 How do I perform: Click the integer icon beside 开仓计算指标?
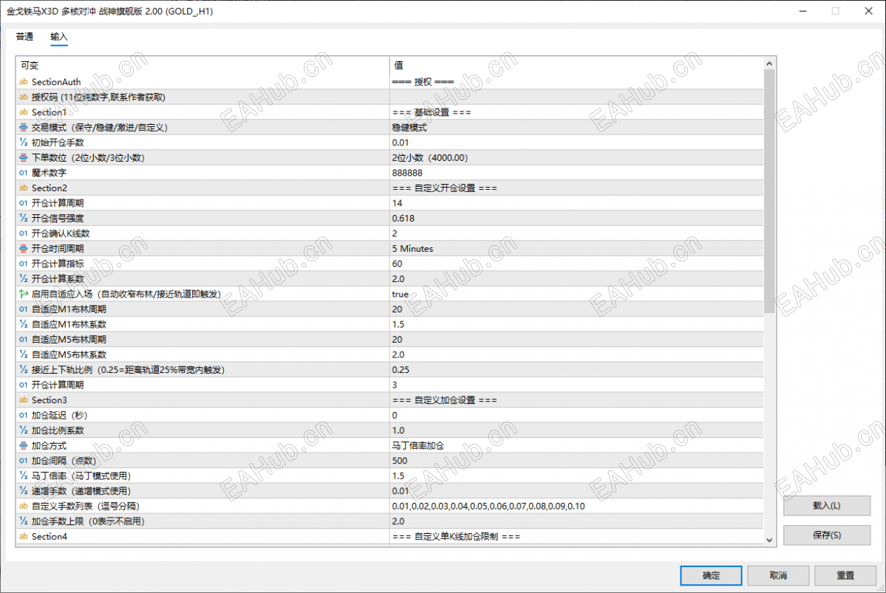click(23, 264)
